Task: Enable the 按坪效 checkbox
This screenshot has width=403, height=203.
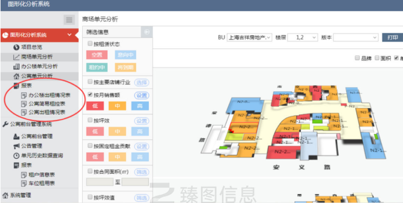Action: pyautogui.click(x=90, y=120)
